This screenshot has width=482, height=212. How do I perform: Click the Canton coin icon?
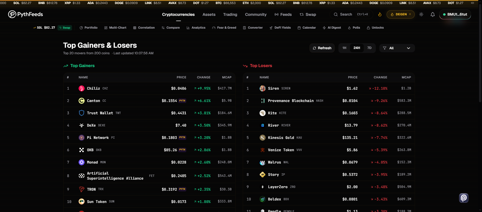(82, 101)
